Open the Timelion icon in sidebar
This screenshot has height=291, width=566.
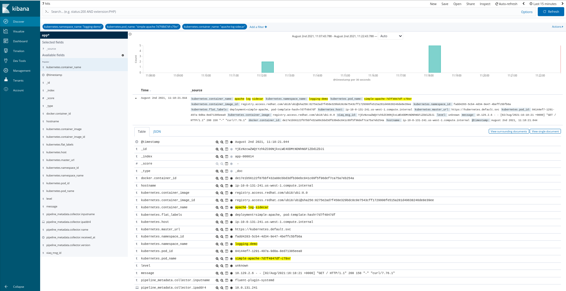pos(6,51)
